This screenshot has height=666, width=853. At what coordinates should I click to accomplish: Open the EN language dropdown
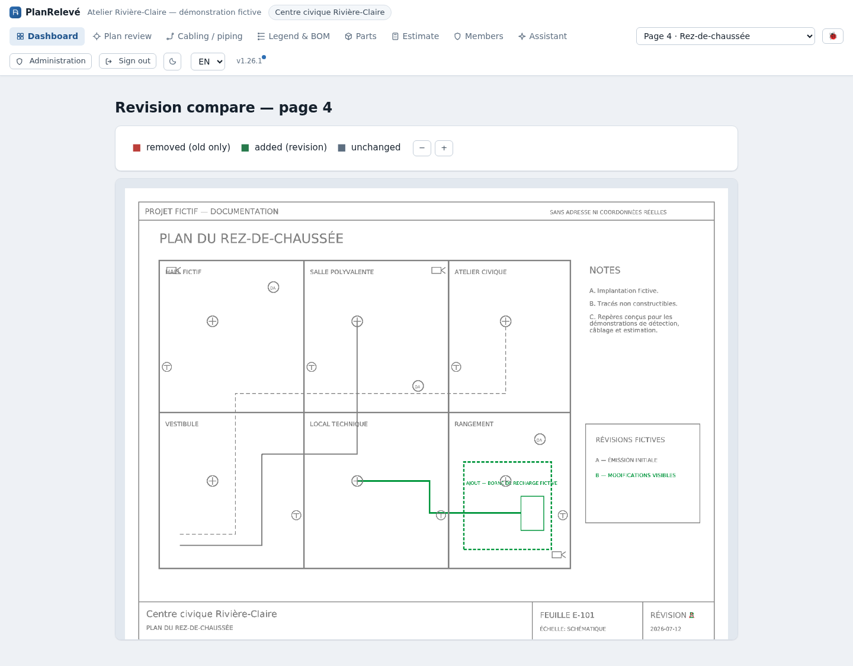[x=208, y=62]
